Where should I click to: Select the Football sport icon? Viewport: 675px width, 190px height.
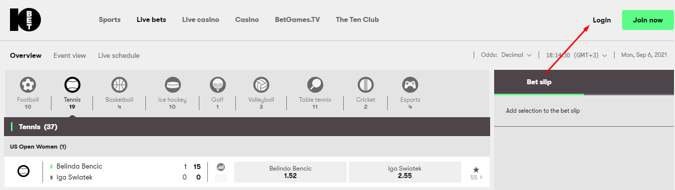28,85
